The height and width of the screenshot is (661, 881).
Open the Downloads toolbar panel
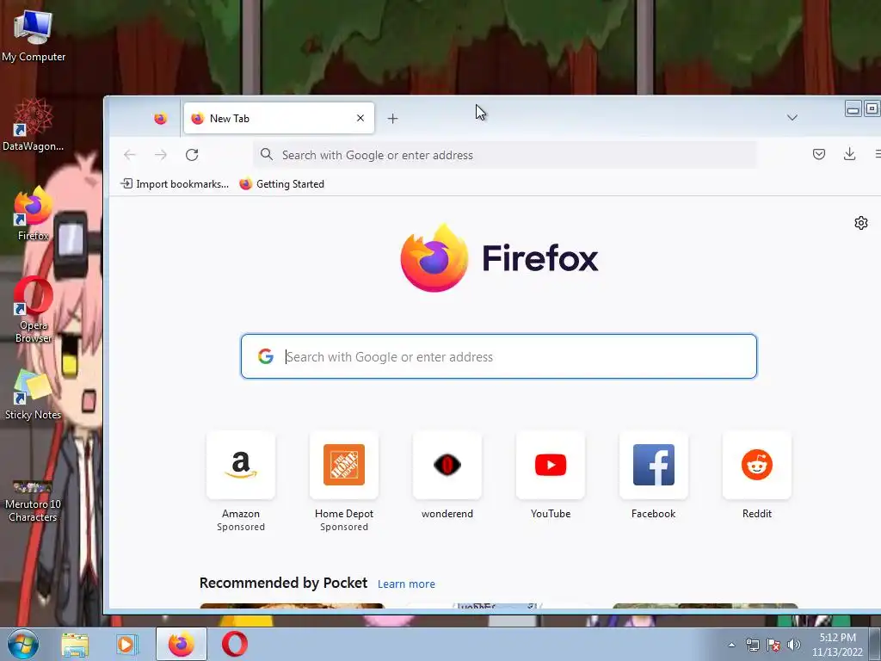(x=849, y=154)
